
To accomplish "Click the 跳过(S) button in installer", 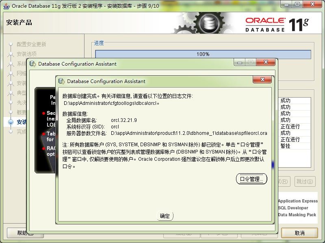I will click(x=305, y=181).
